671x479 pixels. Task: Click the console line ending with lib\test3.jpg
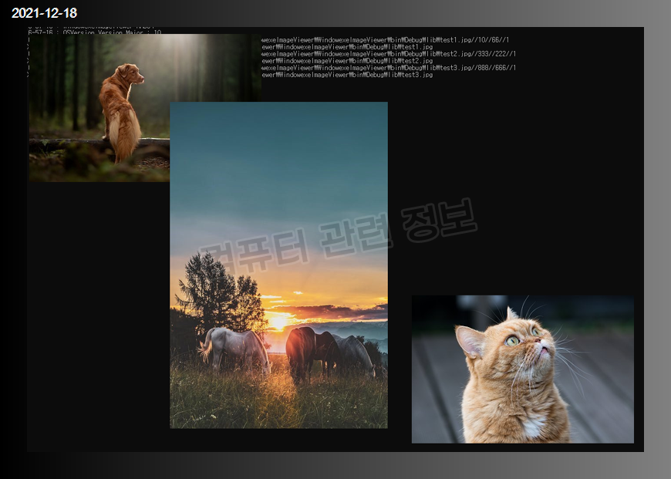(347, 75)
